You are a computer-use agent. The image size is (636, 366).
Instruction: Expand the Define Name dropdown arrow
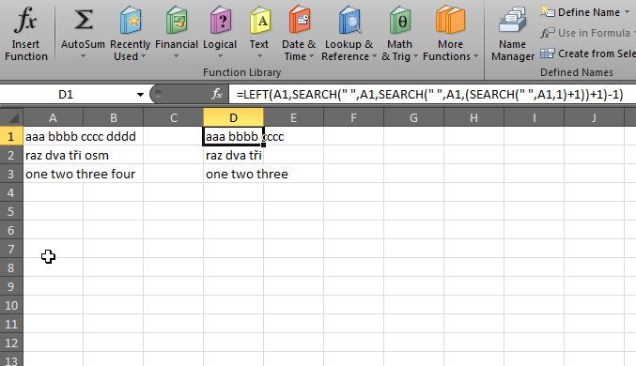click(628, 12)
